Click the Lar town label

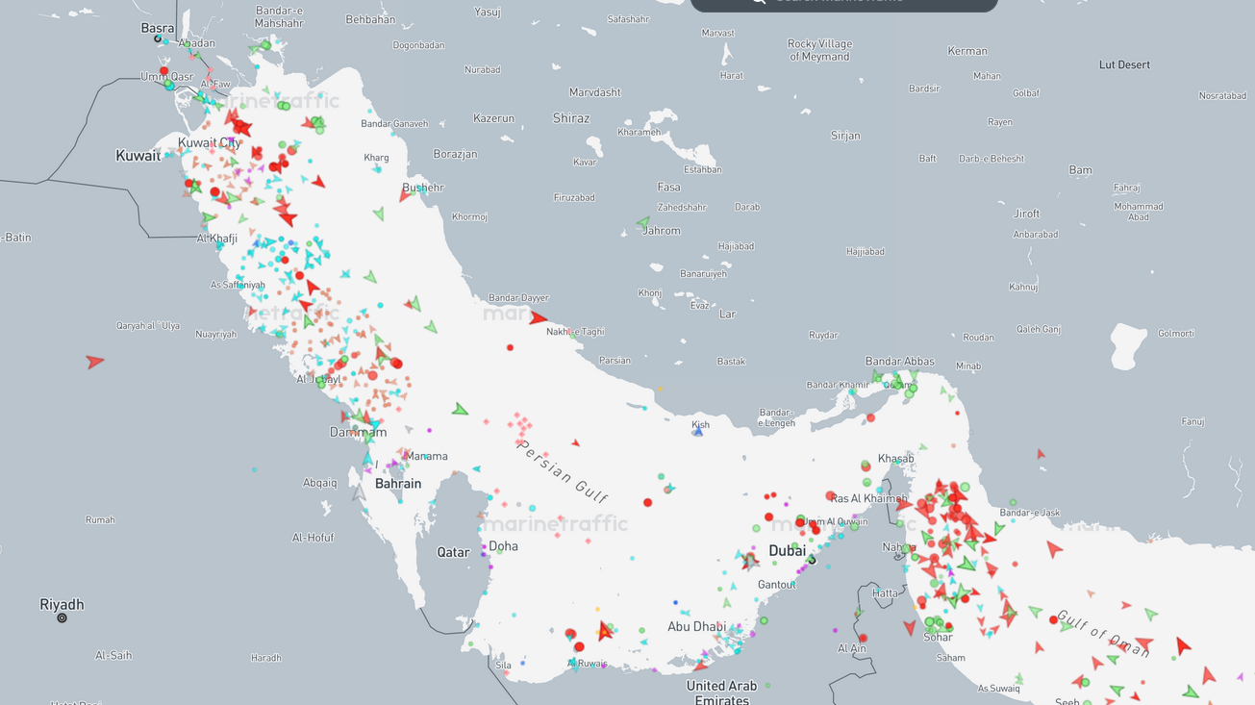click(728, 314)
